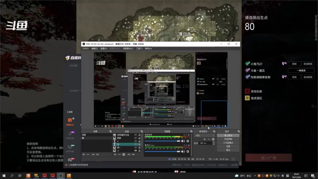Adjust desktop audio volume slider
This screenshot has height=179, width=318.
point(163,141)
